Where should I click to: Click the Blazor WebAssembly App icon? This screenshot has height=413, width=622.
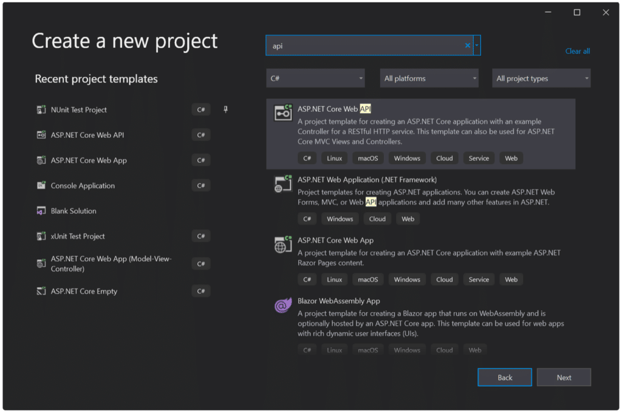pos(283,305)
